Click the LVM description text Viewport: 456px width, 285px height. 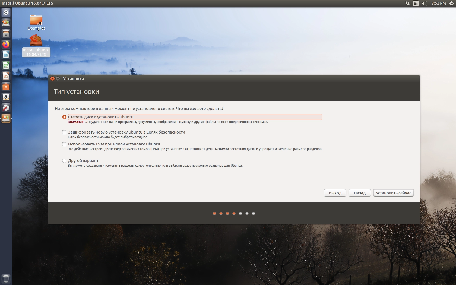(195, 149)
